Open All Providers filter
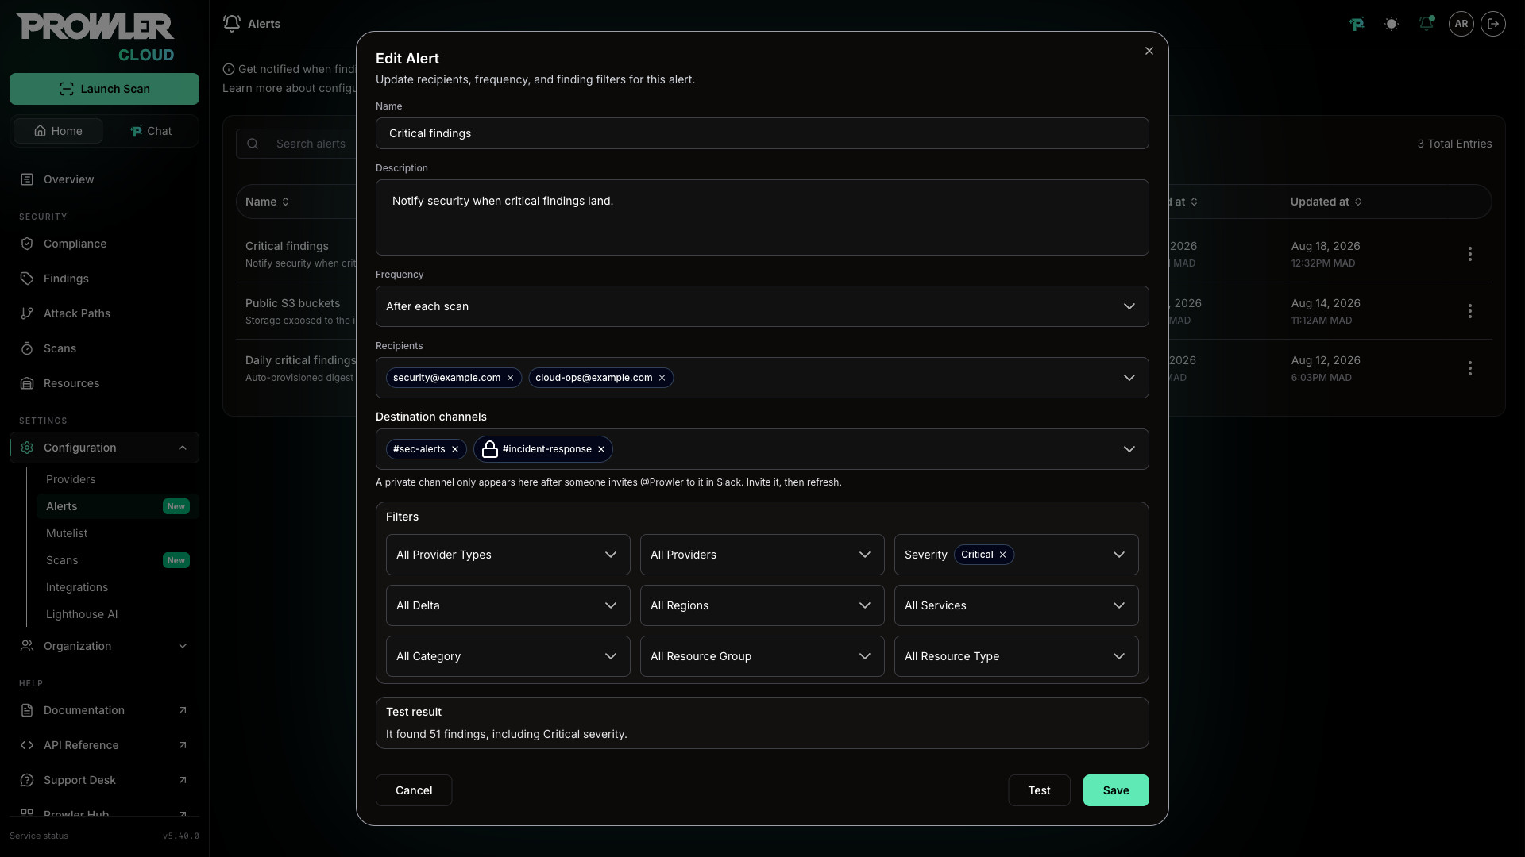 click(762, 555)
